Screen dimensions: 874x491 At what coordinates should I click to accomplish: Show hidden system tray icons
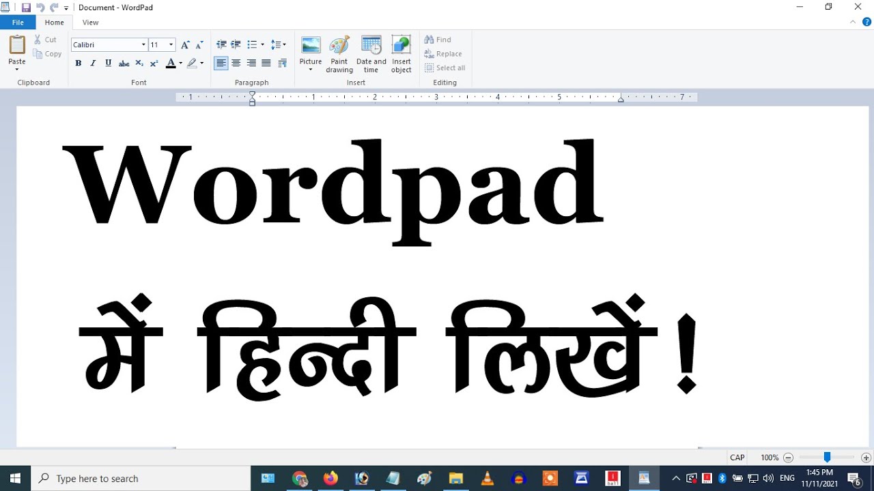click(x=676, y=479)
